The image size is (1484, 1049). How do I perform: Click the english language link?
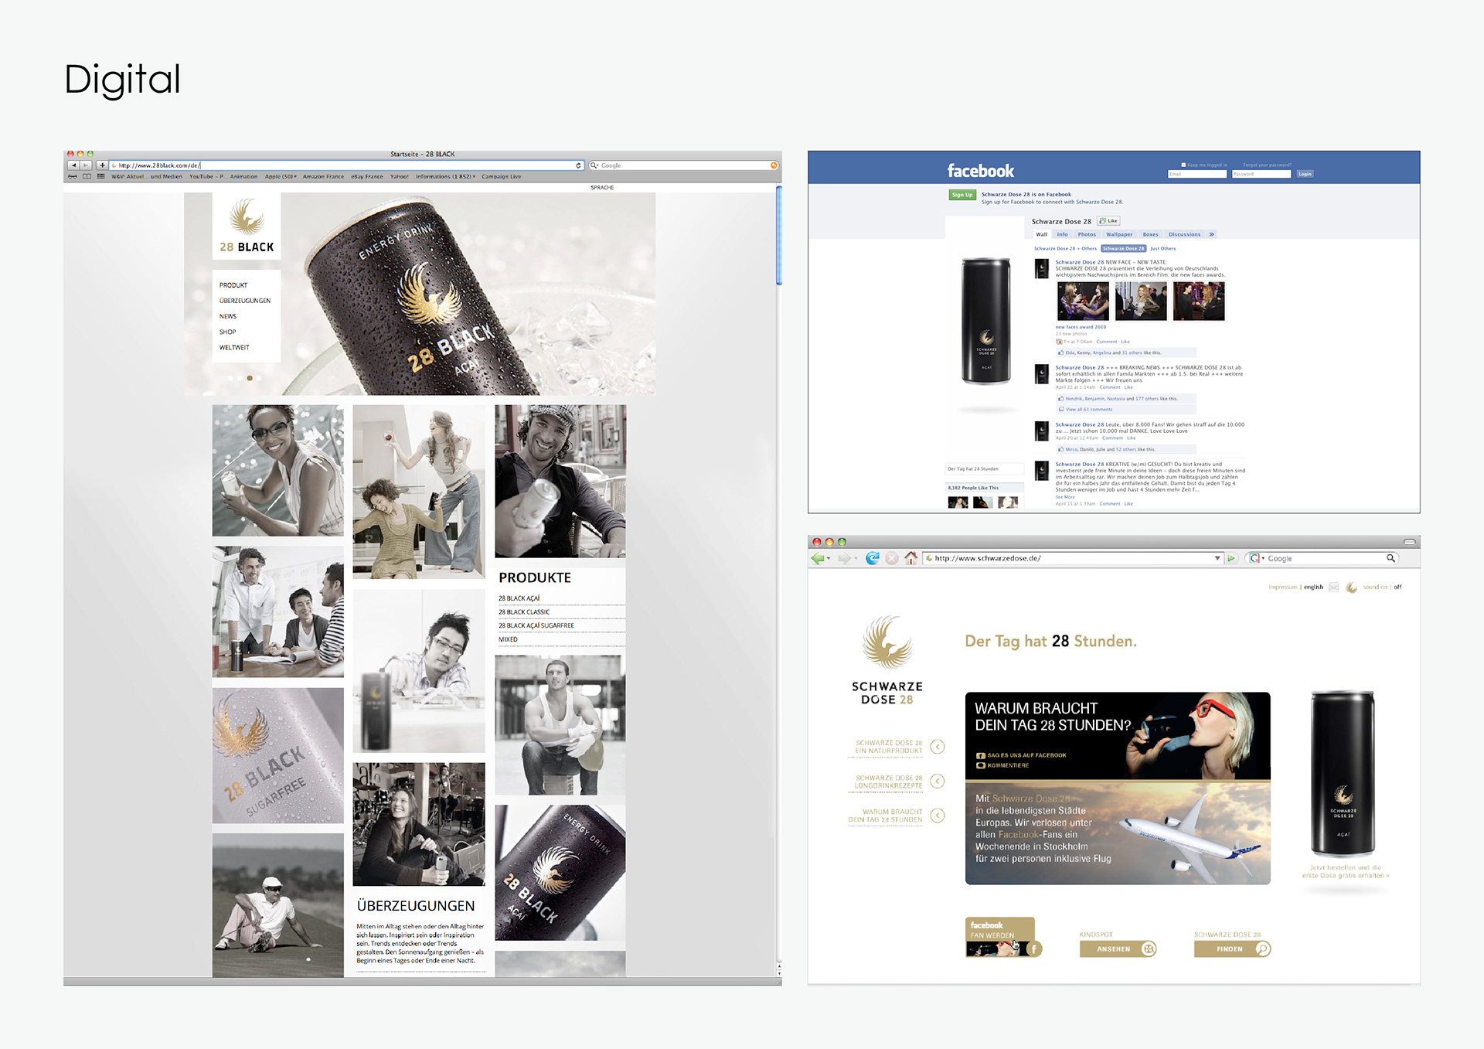click(x=1313, y=588)
